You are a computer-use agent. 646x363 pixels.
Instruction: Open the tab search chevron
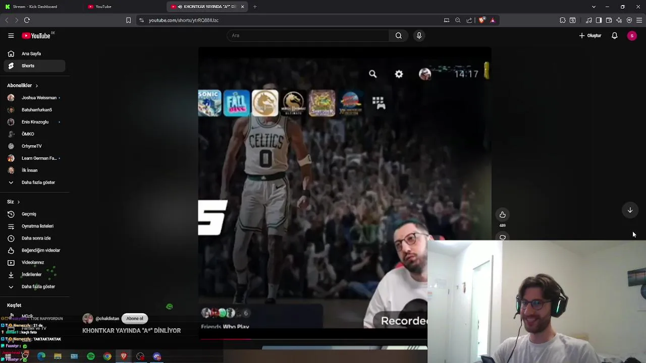pyautogui.click(x=594, y=7)
